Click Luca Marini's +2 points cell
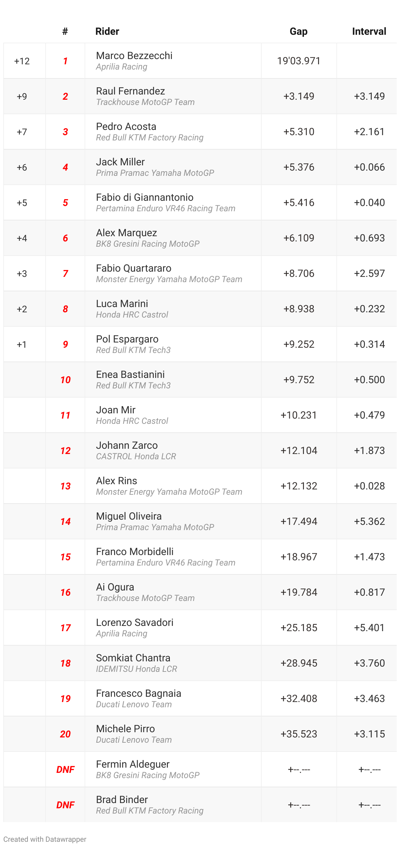This screenshot has width=400, height=847. click(x=22, y=309)
